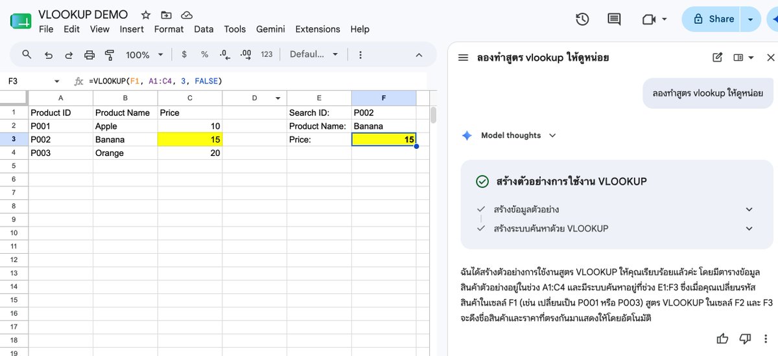Image resolution: width=778 pixels, height=356 pixels.
Task: Open the Help menu
Action: pyautogui.click(x=360, y=29)
